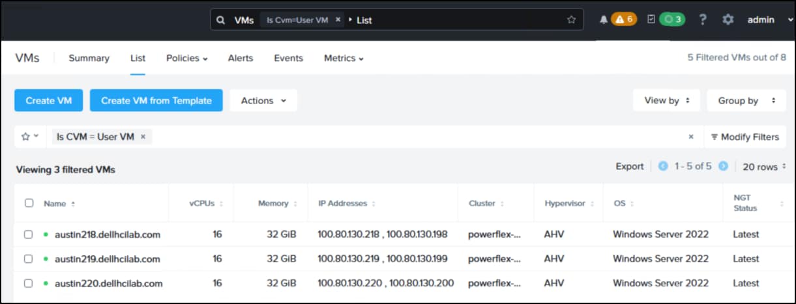Image resolution: width=796 pixels, height=304 pixels.
Task: Click IP 100.80.130.218 , 100.80.130.198 cell
Action: (x=383, y=234)
